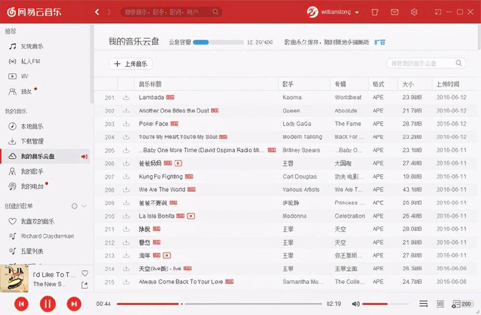Click download icon for Lambada row
This screenshot has height=315, width=481.
click(126, 97)
